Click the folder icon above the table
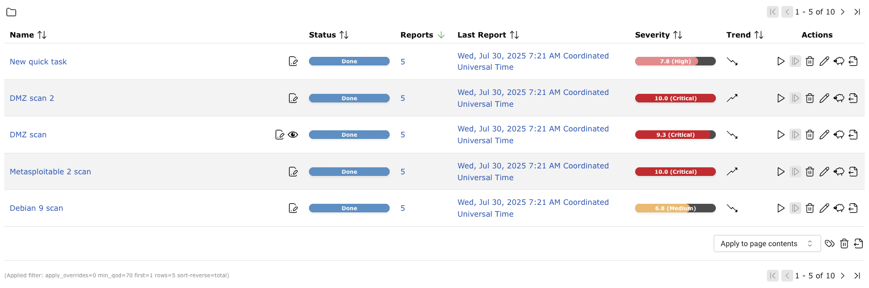 tap(11, 12)
